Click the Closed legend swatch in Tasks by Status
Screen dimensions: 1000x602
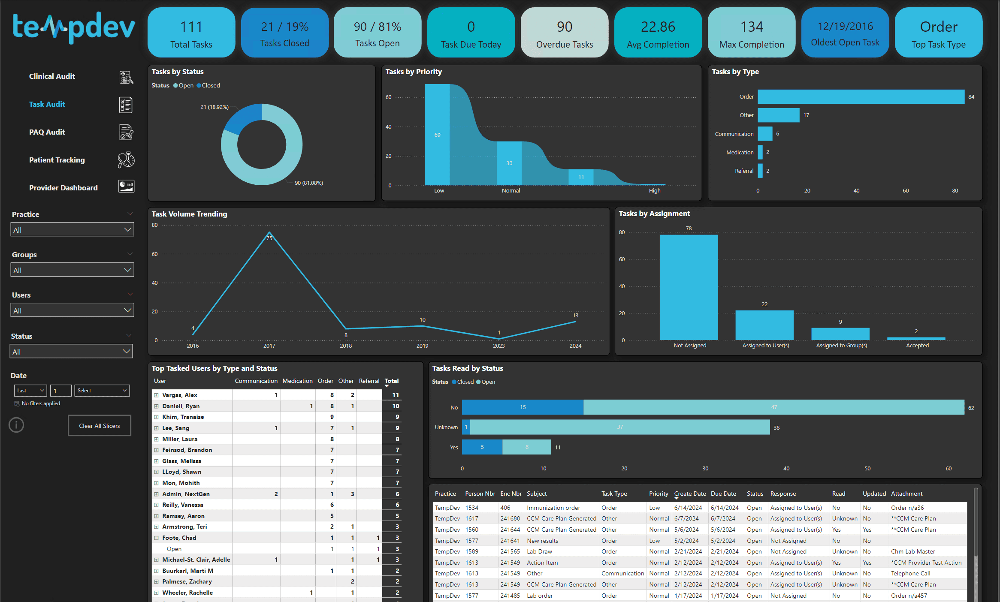point(199,85)
